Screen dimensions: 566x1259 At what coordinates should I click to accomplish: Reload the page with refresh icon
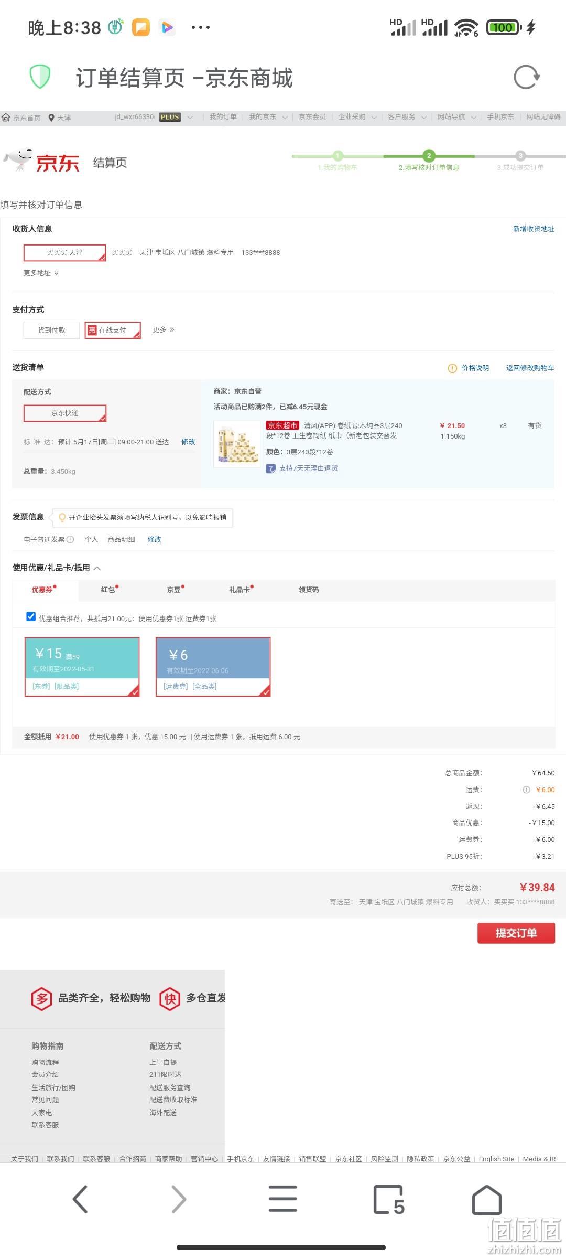(x=526, y=77)
